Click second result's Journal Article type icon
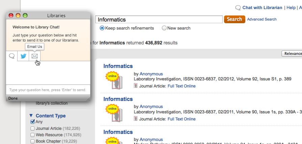Image resolution: width=302 pixels, height=144 pixels. point(136,119)
